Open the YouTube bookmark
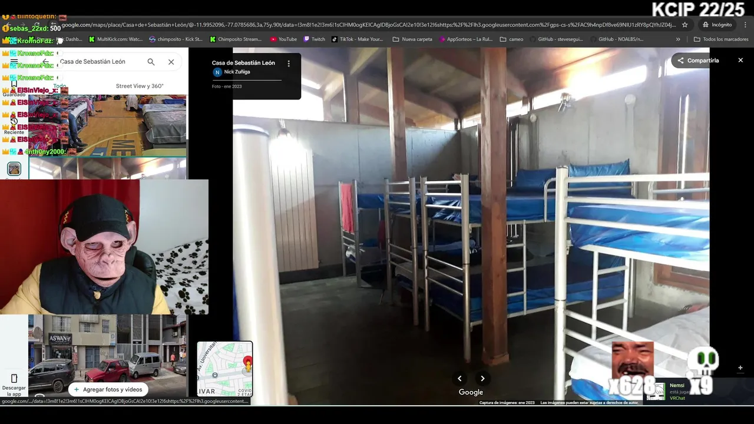The image size is (754, 424). pos(283,39)
